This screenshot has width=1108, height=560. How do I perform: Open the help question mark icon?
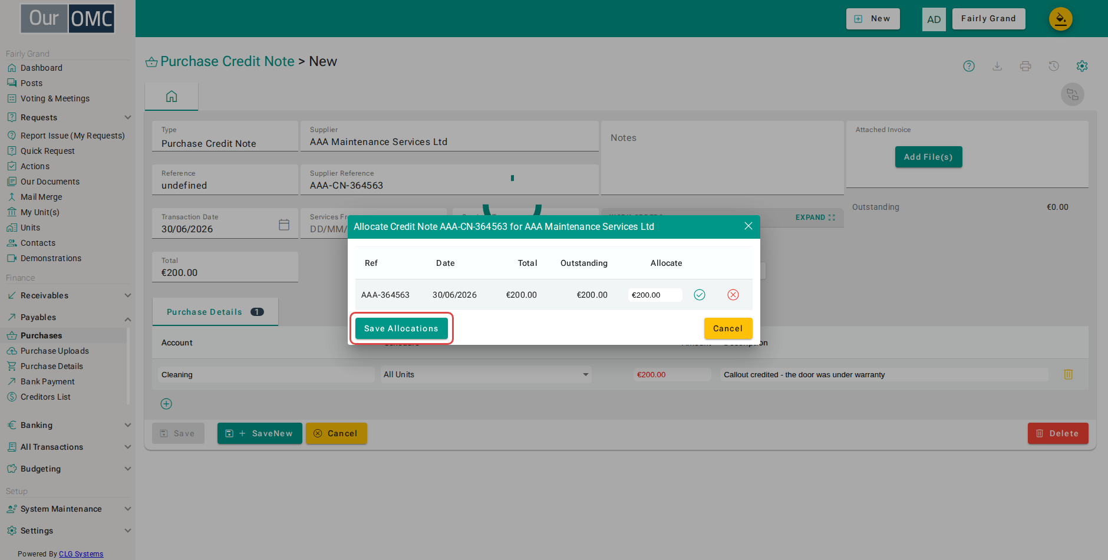click(x=969, y=66)
